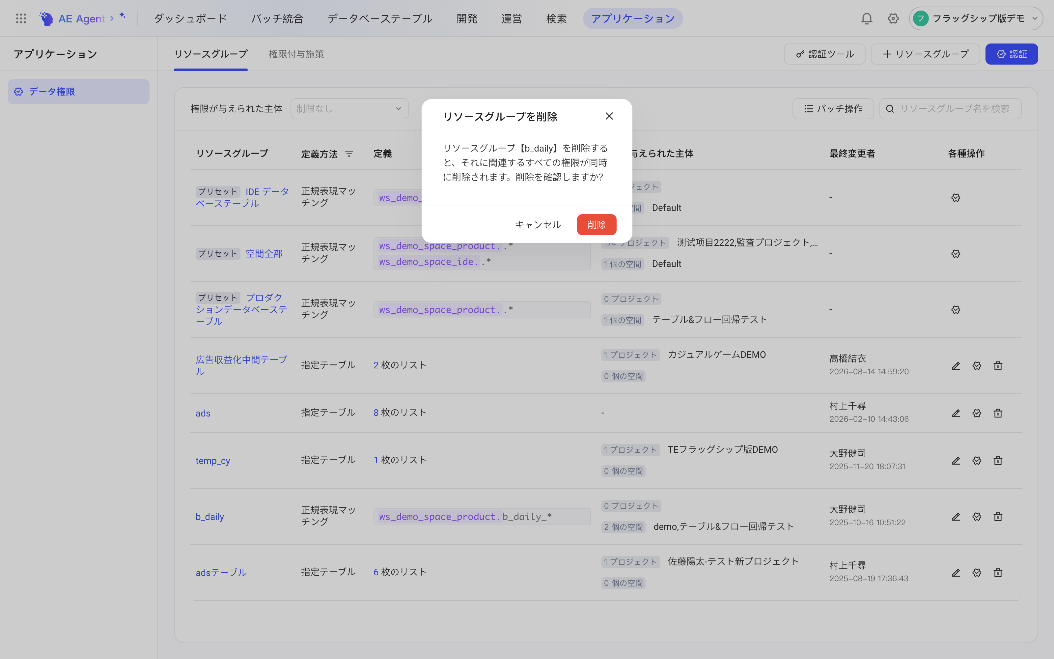The height and width of the screenshot is (659, 1054).
Task: Click authorize icon in the ads row
Action: 977,413
